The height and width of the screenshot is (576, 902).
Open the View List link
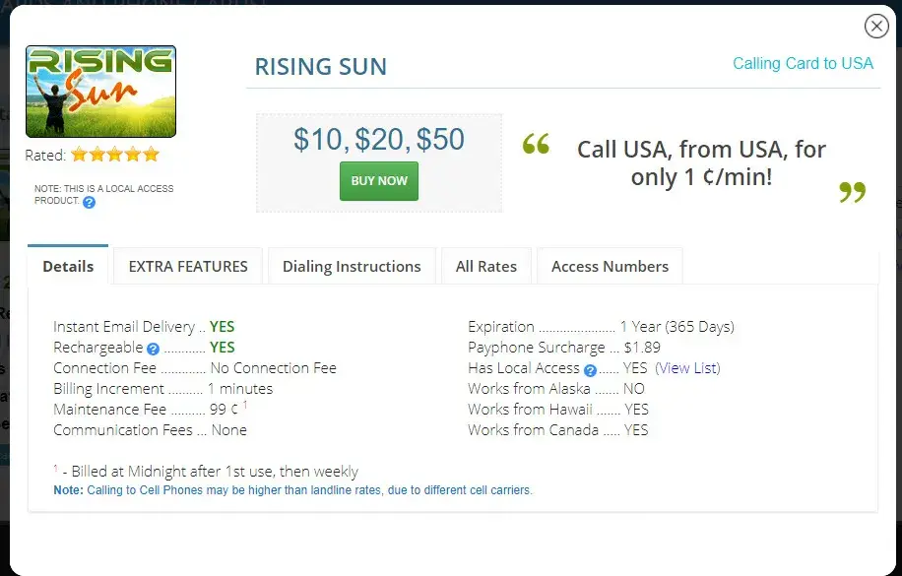click(x=688, y=368)
